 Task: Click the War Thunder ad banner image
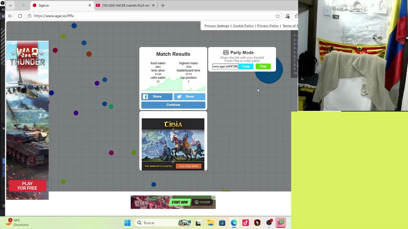coord(27,120)
